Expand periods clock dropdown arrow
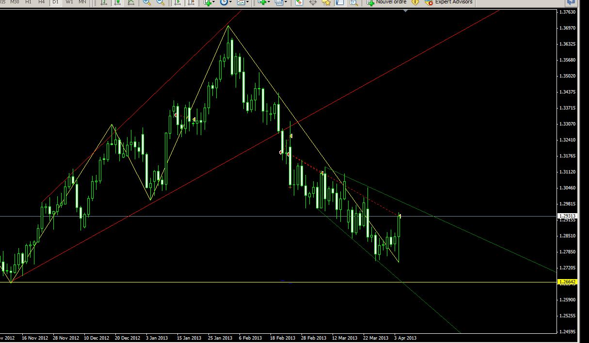Viewport: 589px width, 343px height. click(x=230, y=2)
